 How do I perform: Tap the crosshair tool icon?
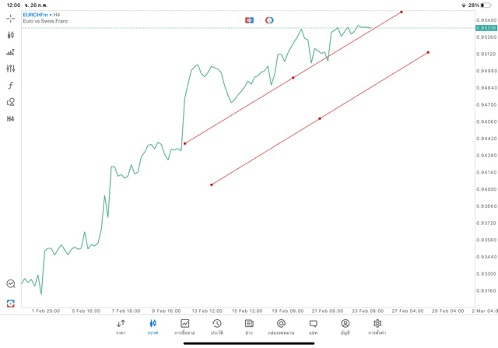tap(10, 18)
